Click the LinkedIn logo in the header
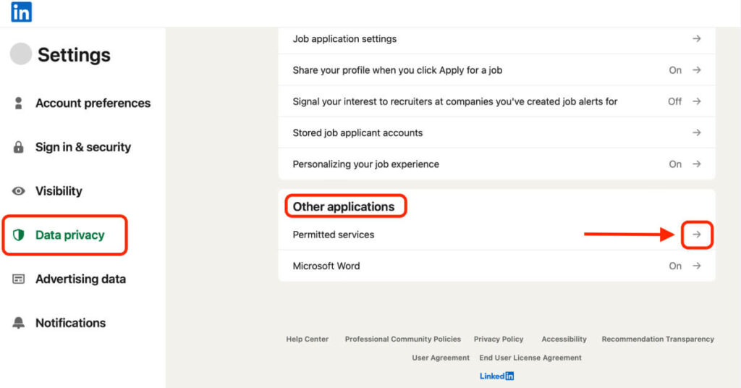Viewport: 741px width, 388px height. [21, 12]
